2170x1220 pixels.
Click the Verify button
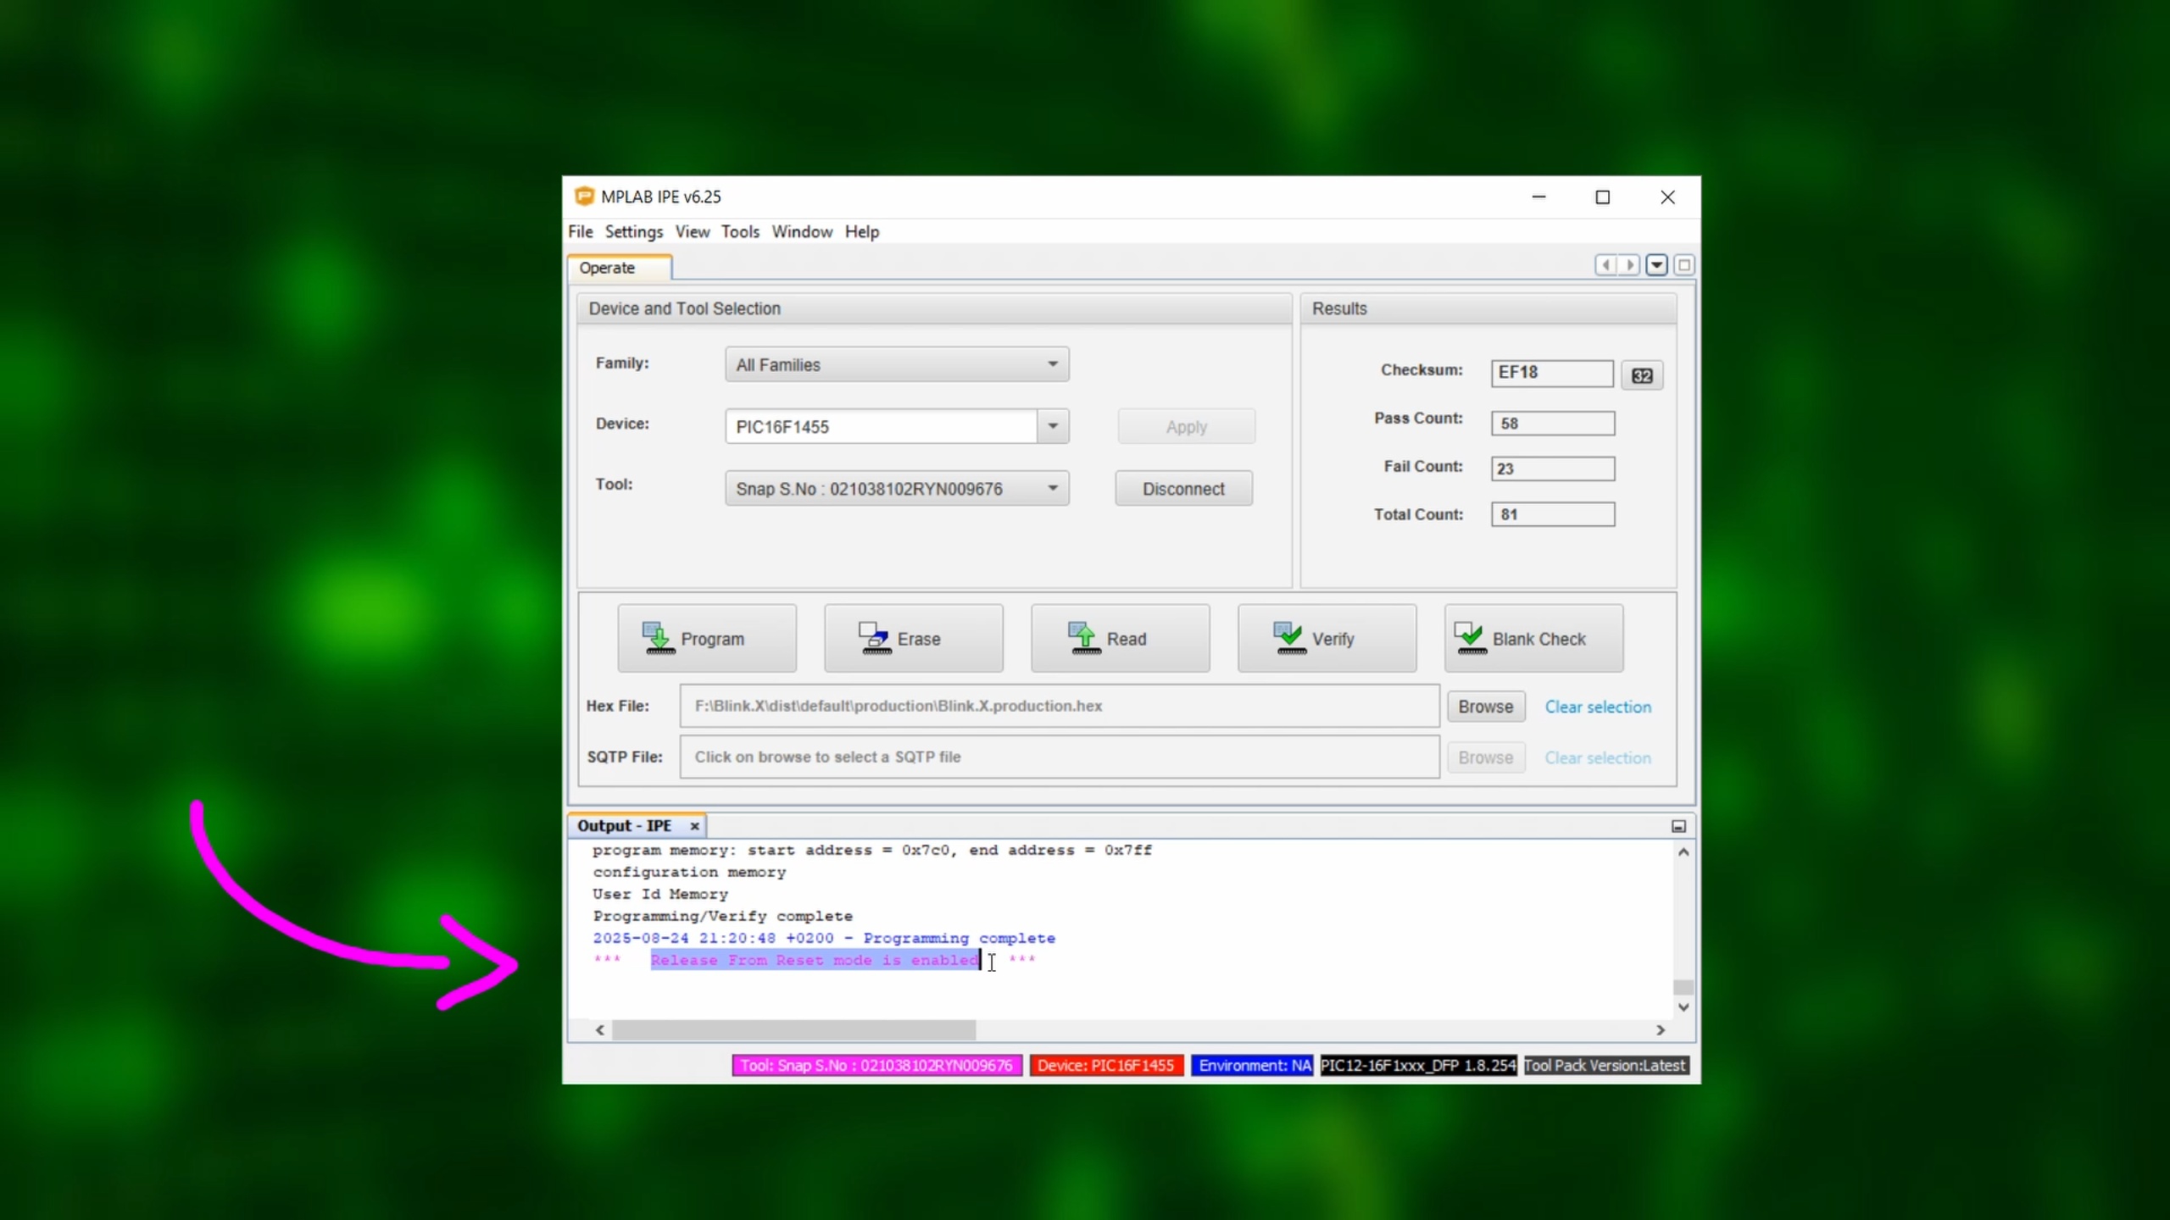pos(1327,638)
